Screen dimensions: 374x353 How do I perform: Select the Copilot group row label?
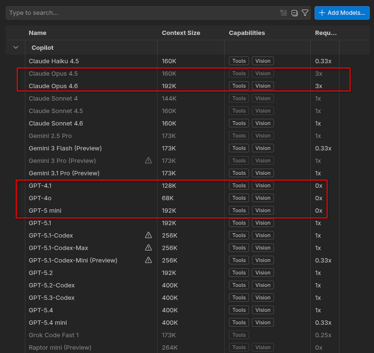point(43,48)
